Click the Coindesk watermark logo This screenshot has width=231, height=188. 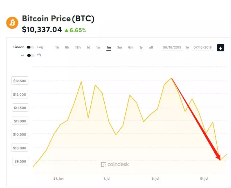(x=114, y=164)
